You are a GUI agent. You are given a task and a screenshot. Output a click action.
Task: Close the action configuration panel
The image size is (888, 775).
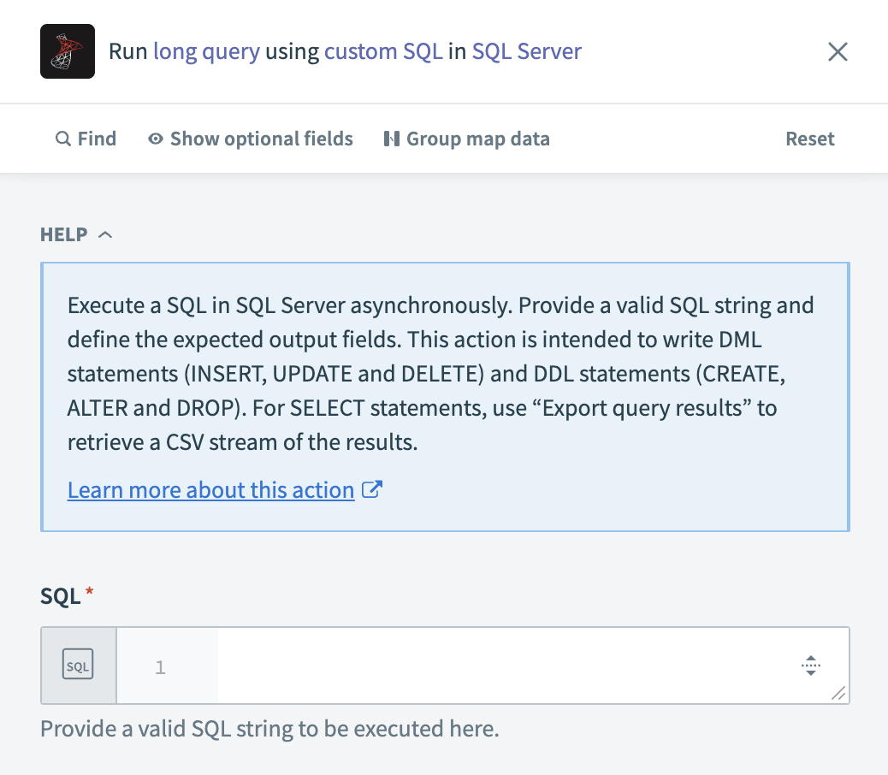(838, 51)
